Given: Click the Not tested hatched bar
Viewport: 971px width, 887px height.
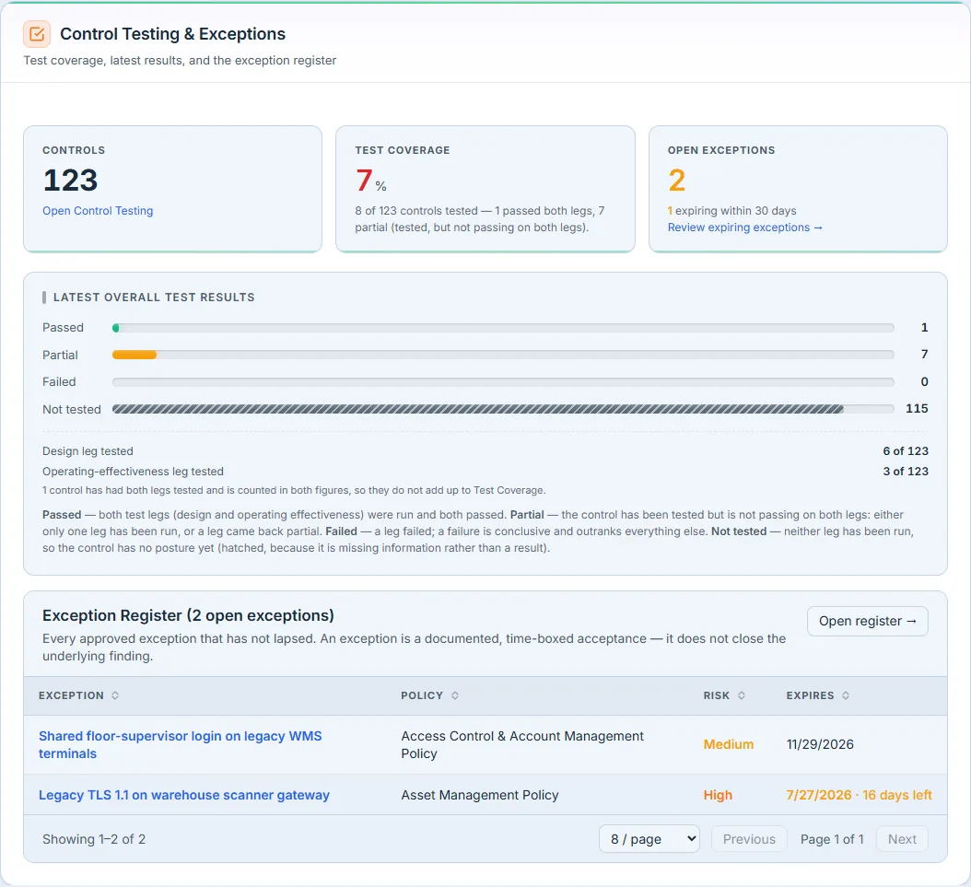Looking at the screenshot, I should coord(477,409).
